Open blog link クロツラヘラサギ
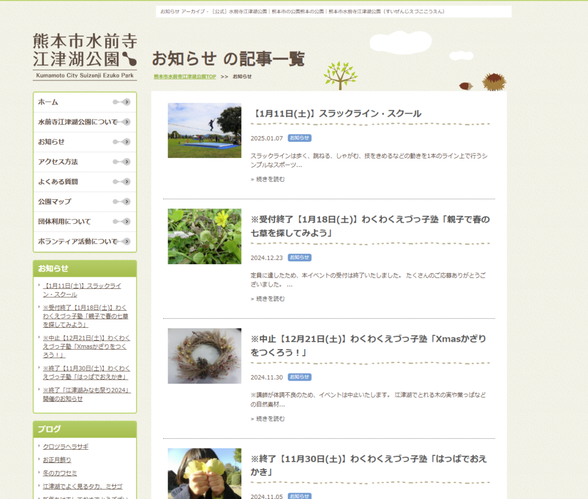The width and height of the screenshot is (588, 499). [x=65, y=447]
